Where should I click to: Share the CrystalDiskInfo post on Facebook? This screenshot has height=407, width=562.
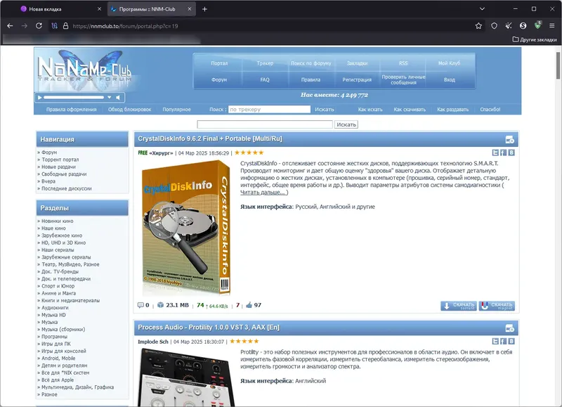tap(503, 153)
